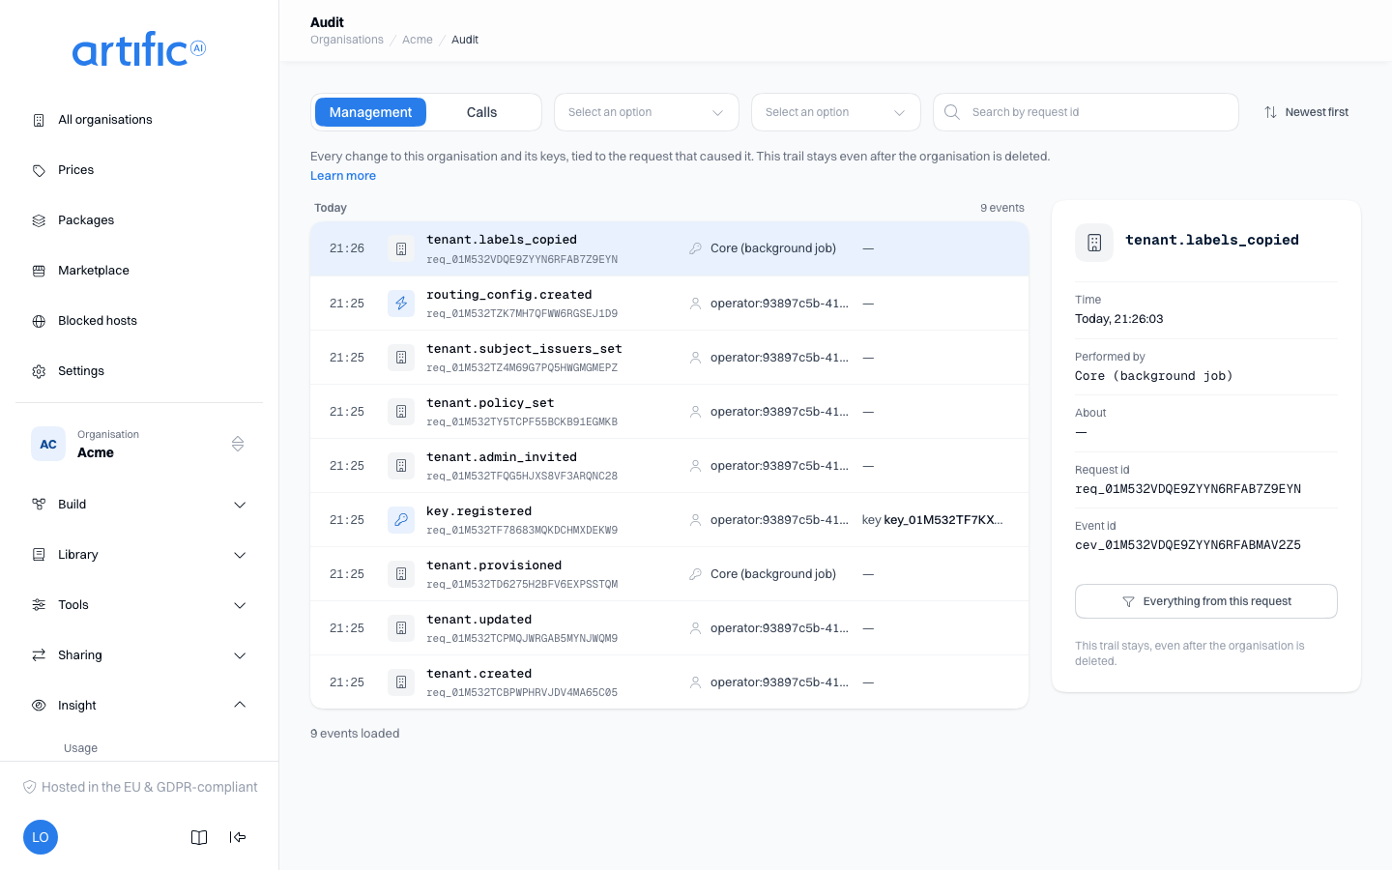Click the Prices tag icon
The width and height of the screenshot is (1392, 870).
click(x=39, y=170)
